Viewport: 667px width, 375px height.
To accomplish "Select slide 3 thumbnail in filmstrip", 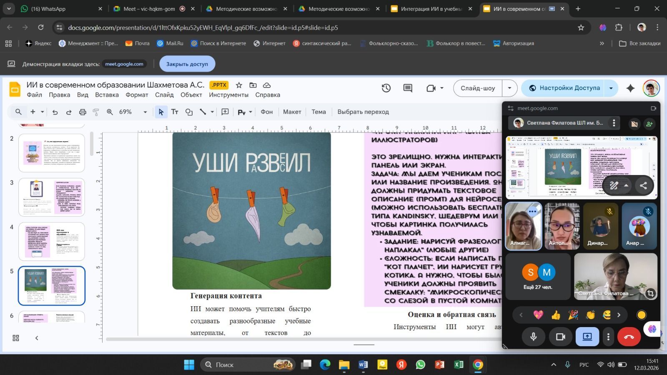I will (52, 197).
